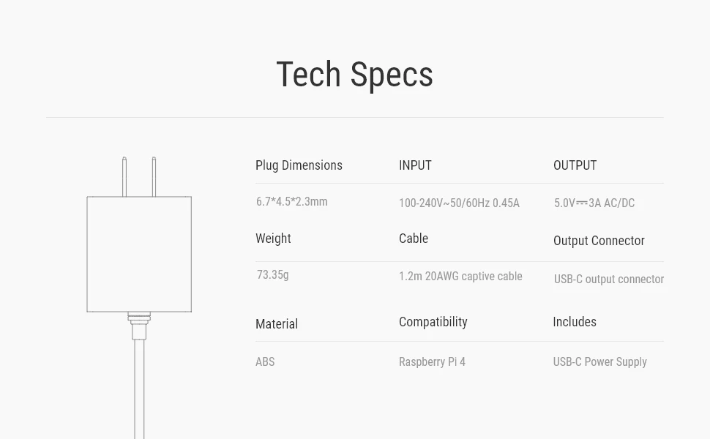Click the 6.7*4.5*2.3mm dimensions value
The image size is (710, 439).
click(291, 202)
